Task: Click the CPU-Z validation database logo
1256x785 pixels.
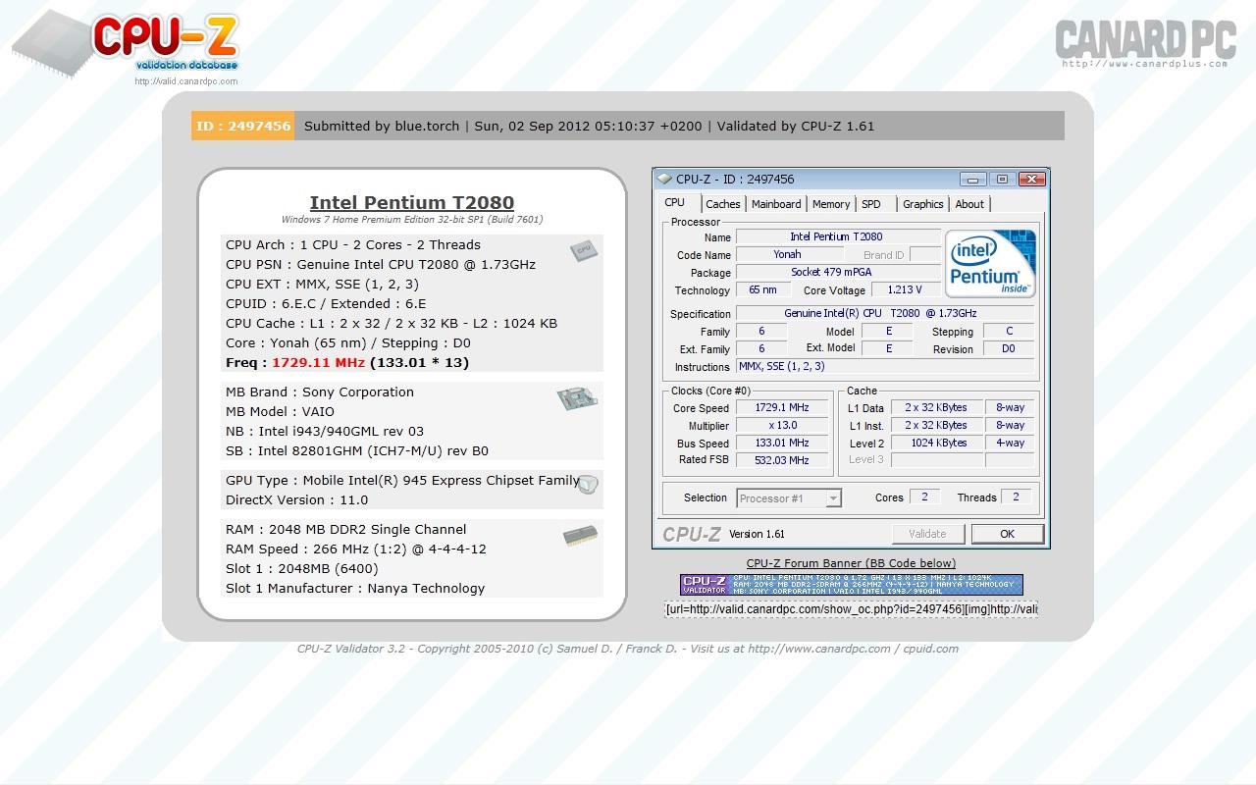Action: 126,44
